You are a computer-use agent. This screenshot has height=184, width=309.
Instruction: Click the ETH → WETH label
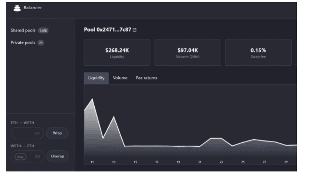(x=22, y=123)
